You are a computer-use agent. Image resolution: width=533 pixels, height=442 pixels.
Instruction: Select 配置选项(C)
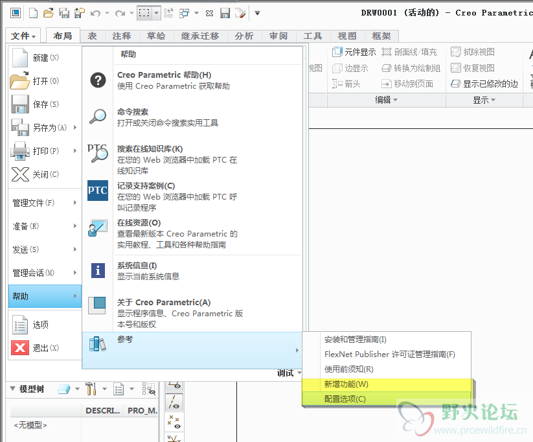(x=387, y=399)
